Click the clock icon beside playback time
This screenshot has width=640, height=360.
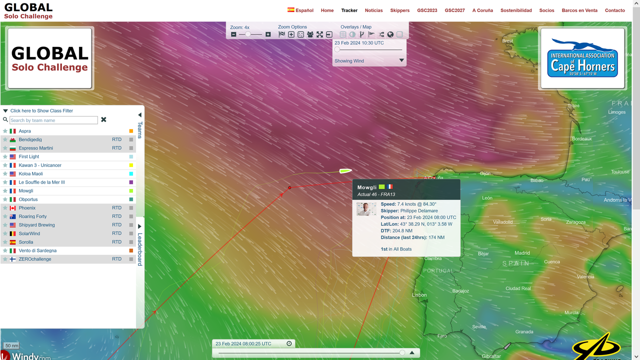pos(289,343)
